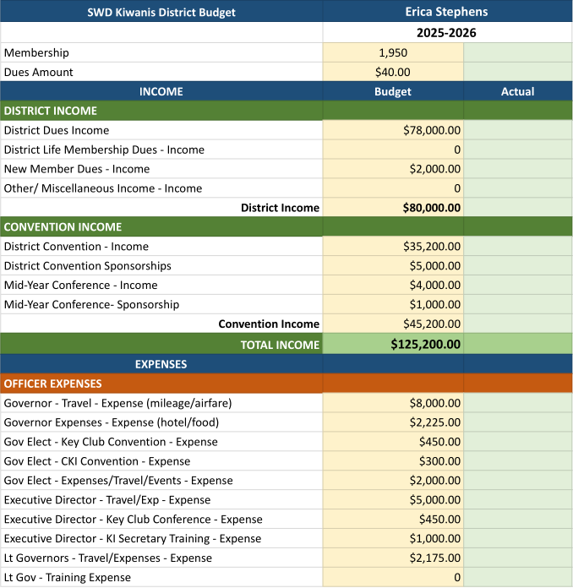573x588 pixels.
Task: Click the Erica Stephens header cell
Action: pos(447,12)
